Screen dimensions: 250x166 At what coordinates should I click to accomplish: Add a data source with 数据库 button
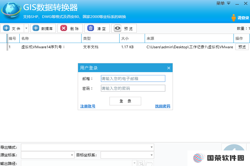pyautogui.click(x=43, y=28)
